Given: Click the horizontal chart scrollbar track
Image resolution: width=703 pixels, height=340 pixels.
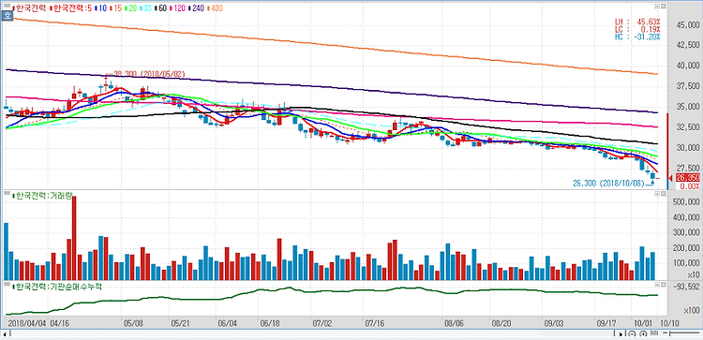Looking at the screenshot, I should click(x=312, y=334).
